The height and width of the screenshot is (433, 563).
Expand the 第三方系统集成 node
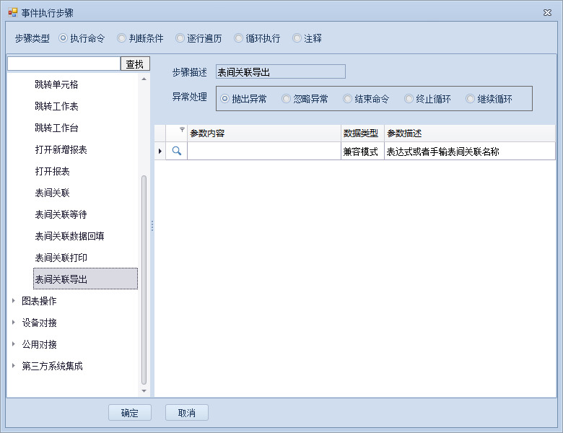coord(13,366)
